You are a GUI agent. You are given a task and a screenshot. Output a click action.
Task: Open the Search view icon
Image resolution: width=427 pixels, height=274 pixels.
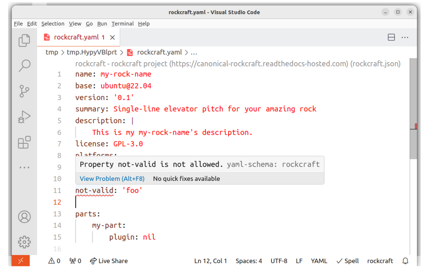(x=24, y=66)
